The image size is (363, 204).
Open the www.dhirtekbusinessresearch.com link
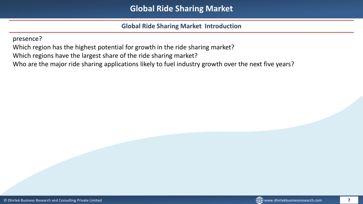click(293, 200)
